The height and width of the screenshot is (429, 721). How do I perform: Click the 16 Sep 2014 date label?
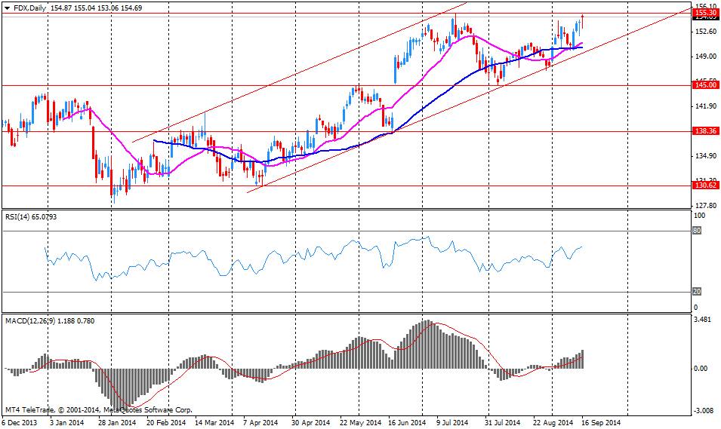point(601,422)
